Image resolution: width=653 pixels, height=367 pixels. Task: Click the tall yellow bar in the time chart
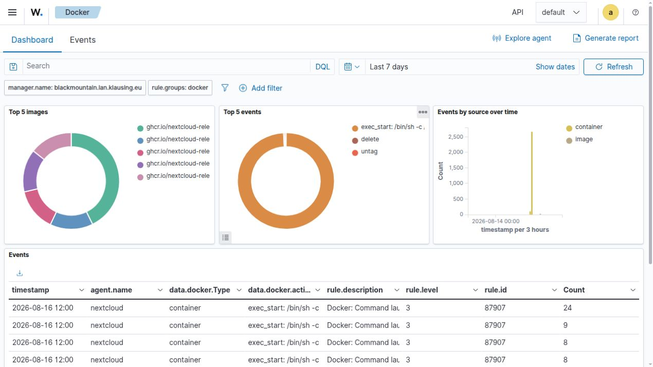pyautogui.click(x=532, y=173)
